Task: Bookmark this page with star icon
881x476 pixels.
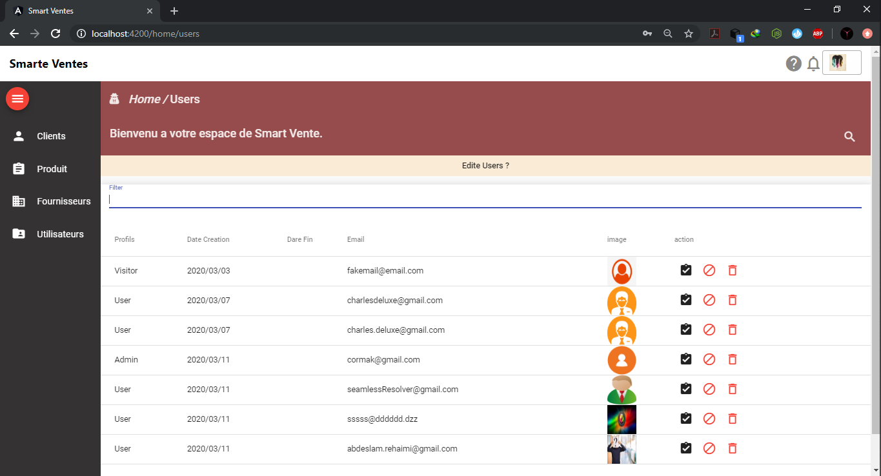Action: tap(689, 34)
